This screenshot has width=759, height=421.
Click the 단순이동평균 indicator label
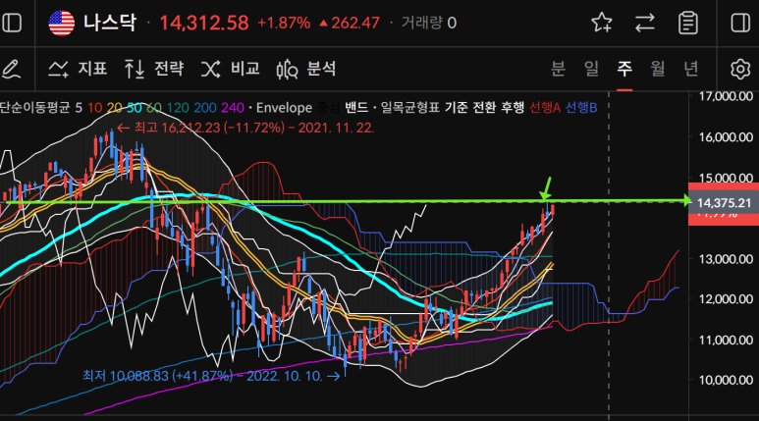point(34,107)
